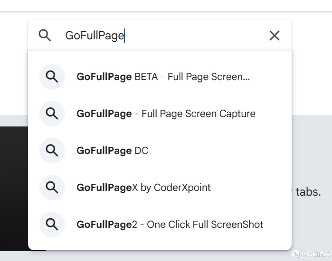The image size is (332, 261).
Task: Click the dark image thumbnail behind dropdown
Action: coord(14,189)
